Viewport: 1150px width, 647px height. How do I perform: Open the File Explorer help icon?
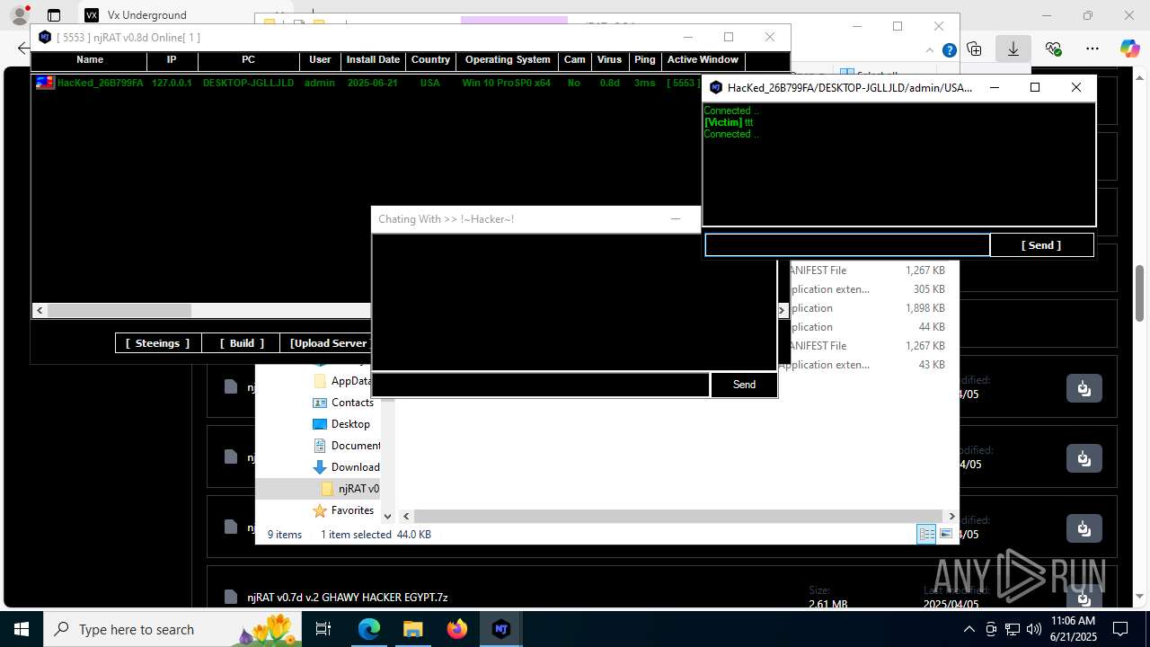pyautogui.click(x=949, y=50)
